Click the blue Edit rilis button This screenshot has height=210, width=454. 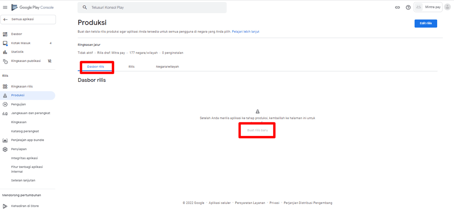[426, 24]
